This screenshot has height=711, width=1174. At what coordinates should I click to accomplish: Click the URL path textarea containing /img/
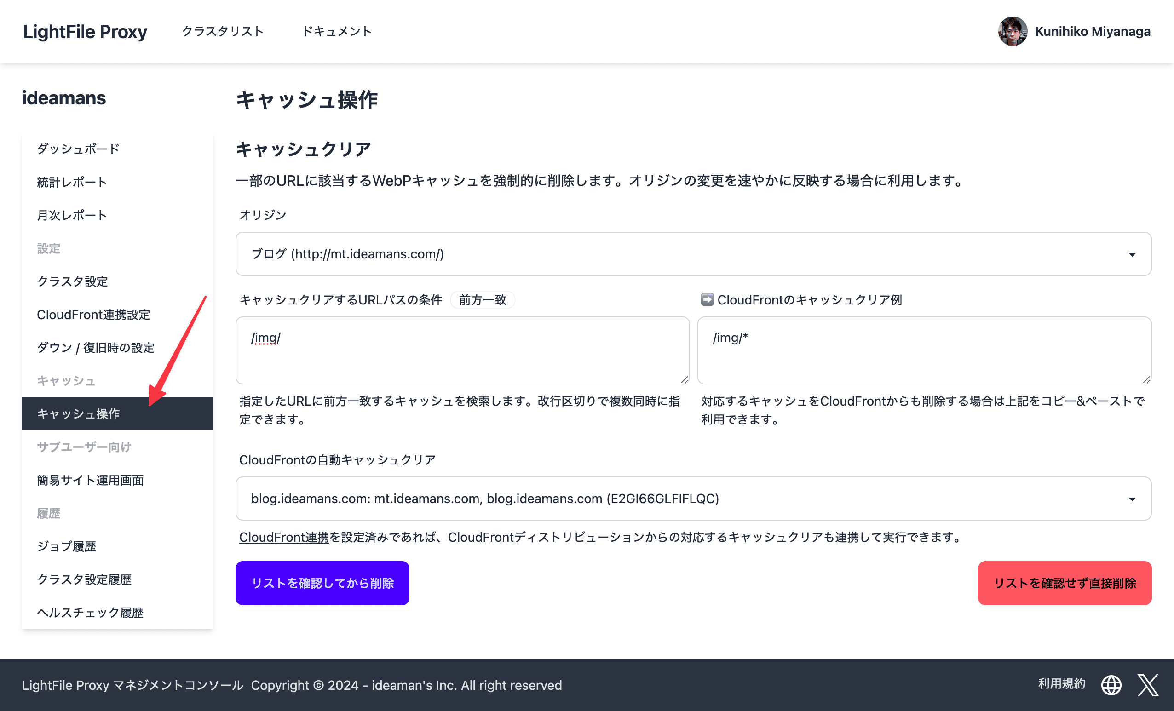click(462, 350)
